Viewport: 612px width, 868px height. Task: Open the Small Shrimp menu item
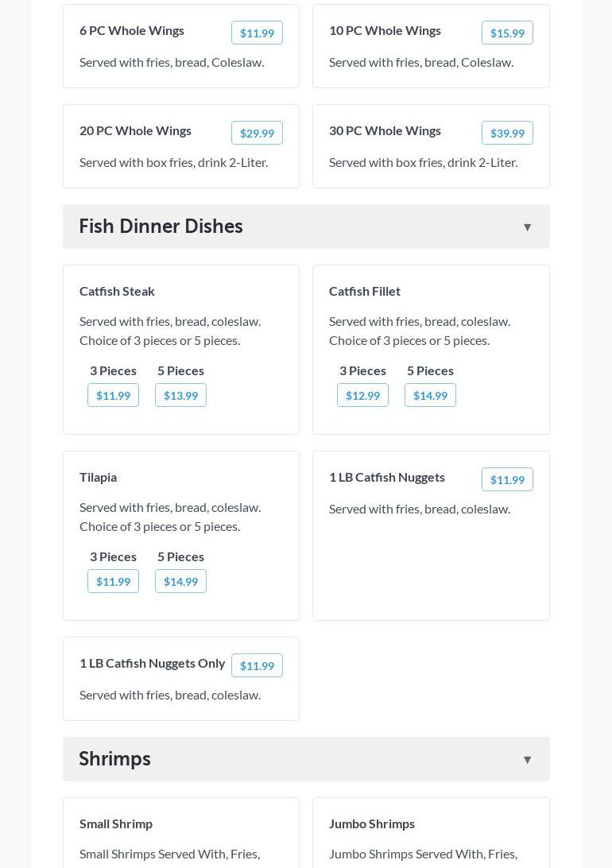point(116,823)
